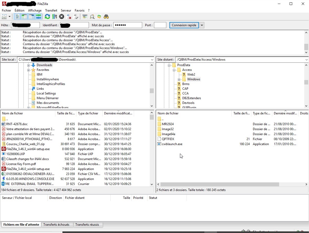Open the Transfert menu
The width and height of the screenshot is (309, 233).
point(51,10)
